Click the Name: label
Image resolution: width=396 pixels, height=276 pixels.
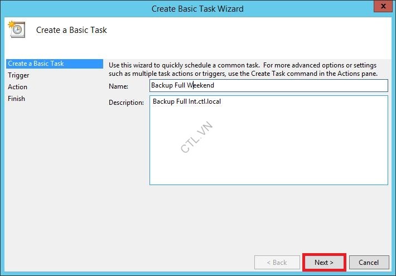pyautogui.click(x=119, y=86)
